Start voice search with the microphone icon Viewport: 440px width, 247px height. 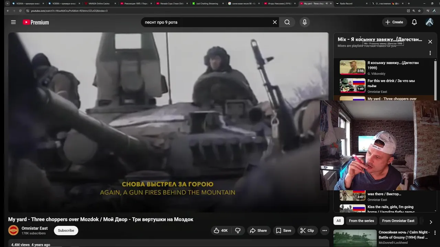pyautogui.click(x=305, y=22)
